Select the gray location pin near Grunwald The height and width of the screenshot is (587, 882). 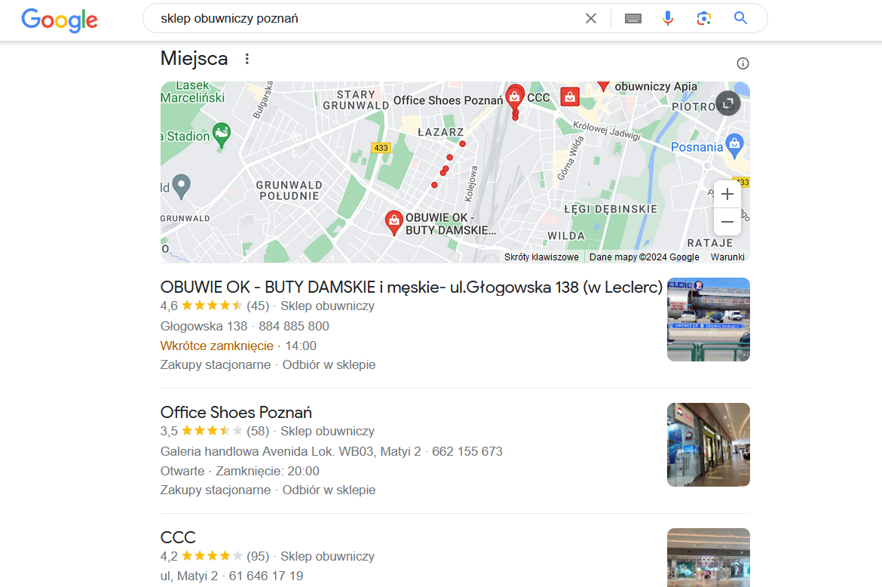(x=181, y=186)
